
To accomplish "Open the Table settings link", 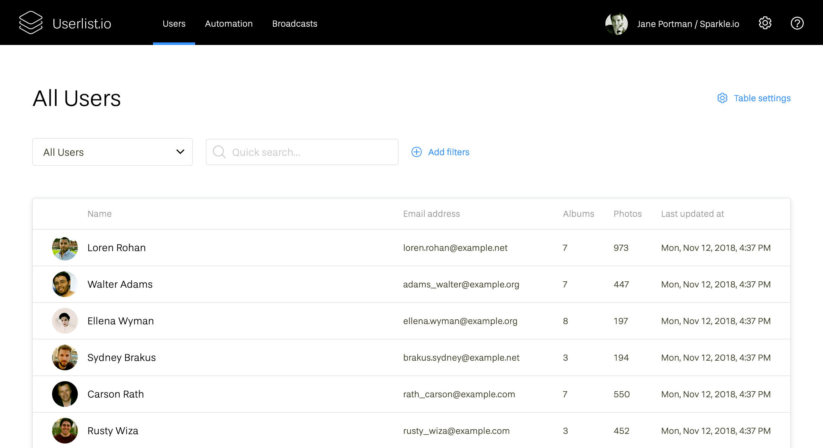I will click(762, 98).
